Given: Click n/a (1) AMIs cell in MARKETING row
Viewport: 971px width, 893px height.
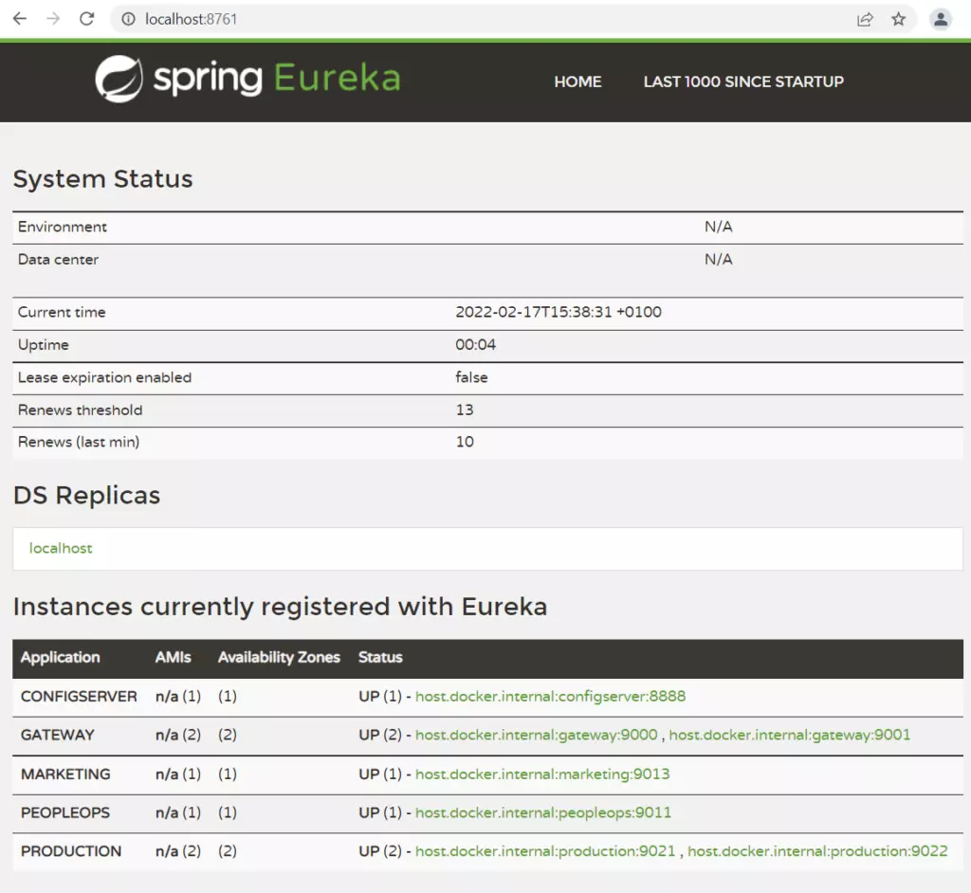Looking at the screenshot, I should coord(177,774).
